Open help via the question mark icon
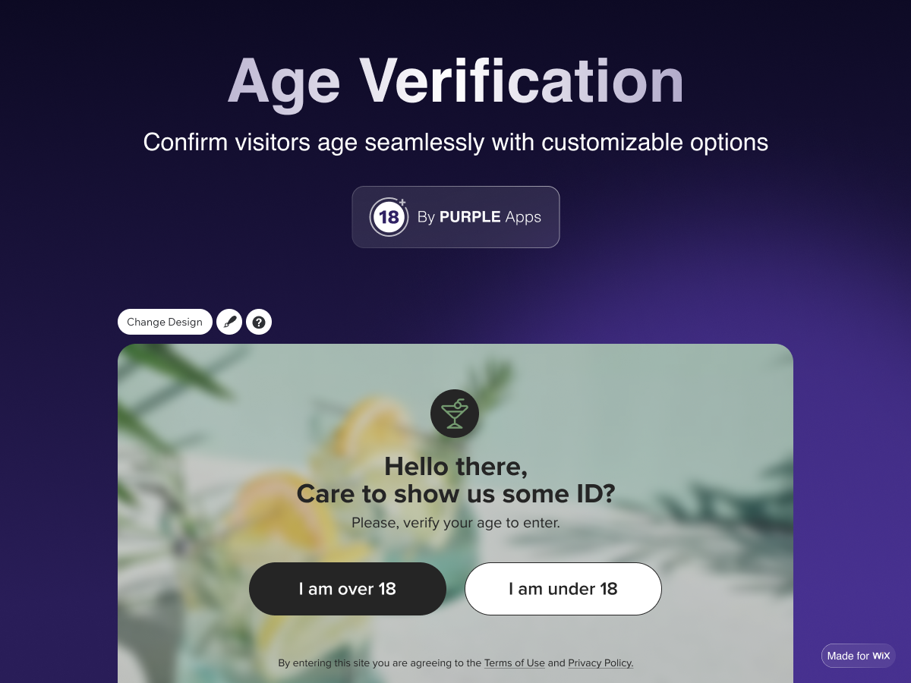This screenshot has width=911, height=683. pos(259,322)
